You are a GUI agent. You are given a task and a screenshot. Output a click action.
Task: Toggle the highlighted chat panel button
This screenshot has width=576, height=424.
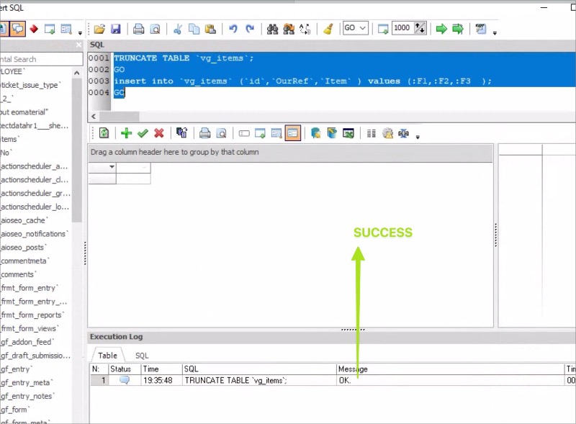pos(17,29)
